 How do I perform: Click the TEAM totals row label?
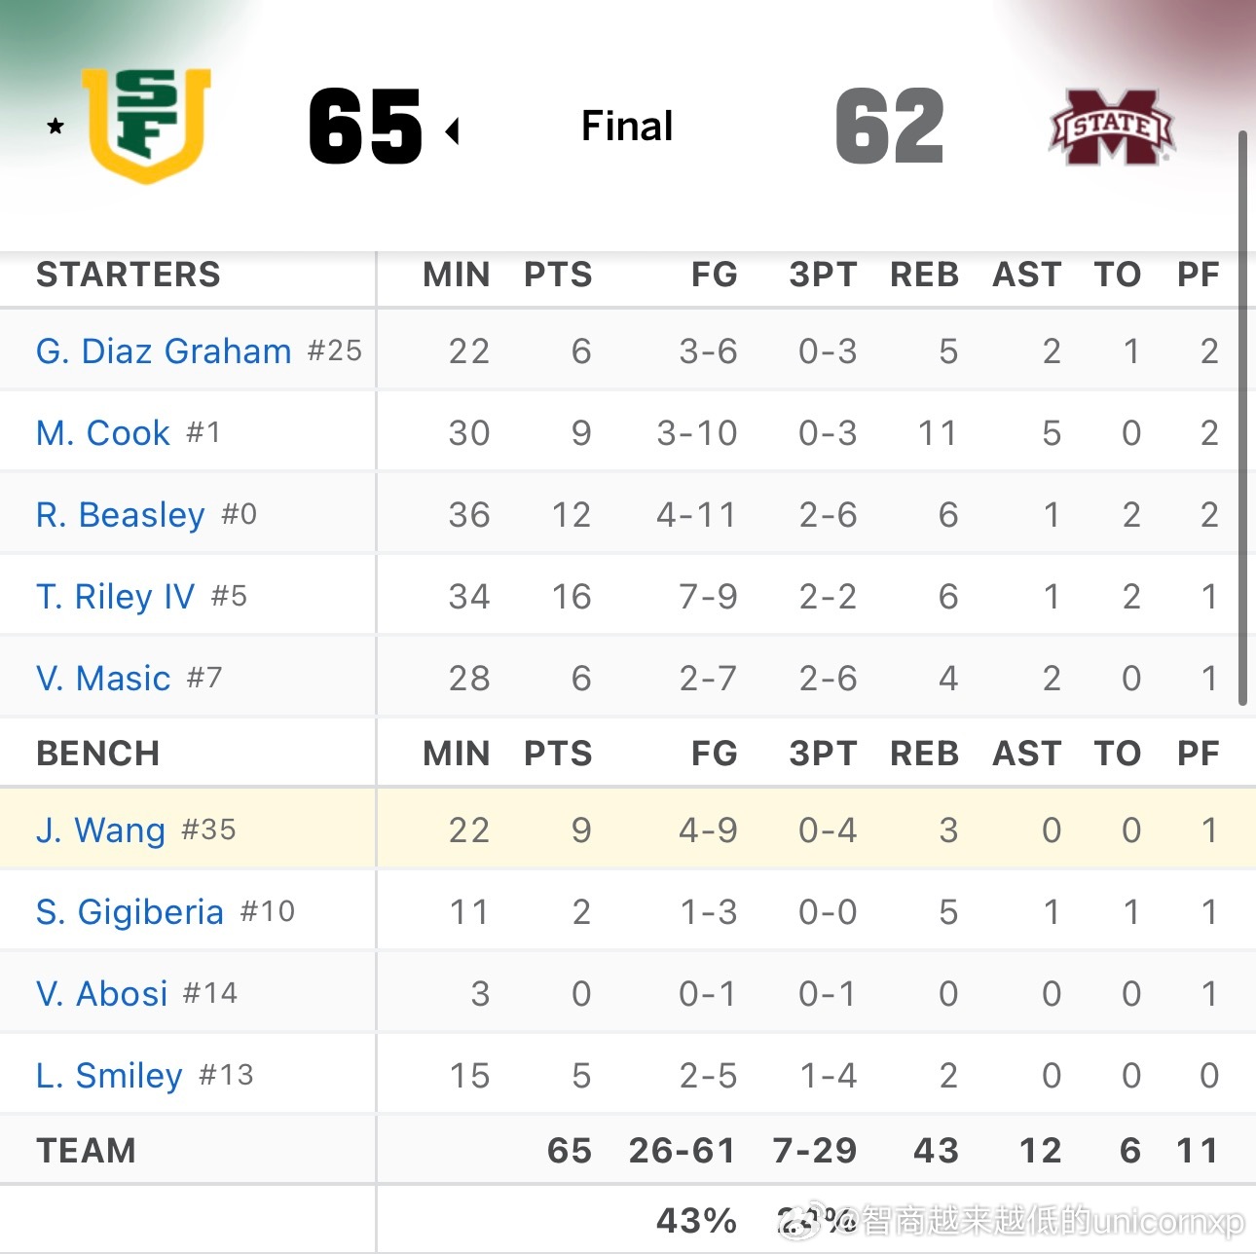pos(87,1151)
